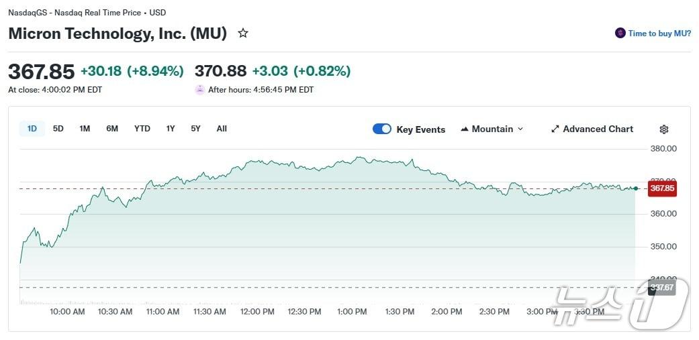Click the 367.85 current price marker

coord(662,188)
